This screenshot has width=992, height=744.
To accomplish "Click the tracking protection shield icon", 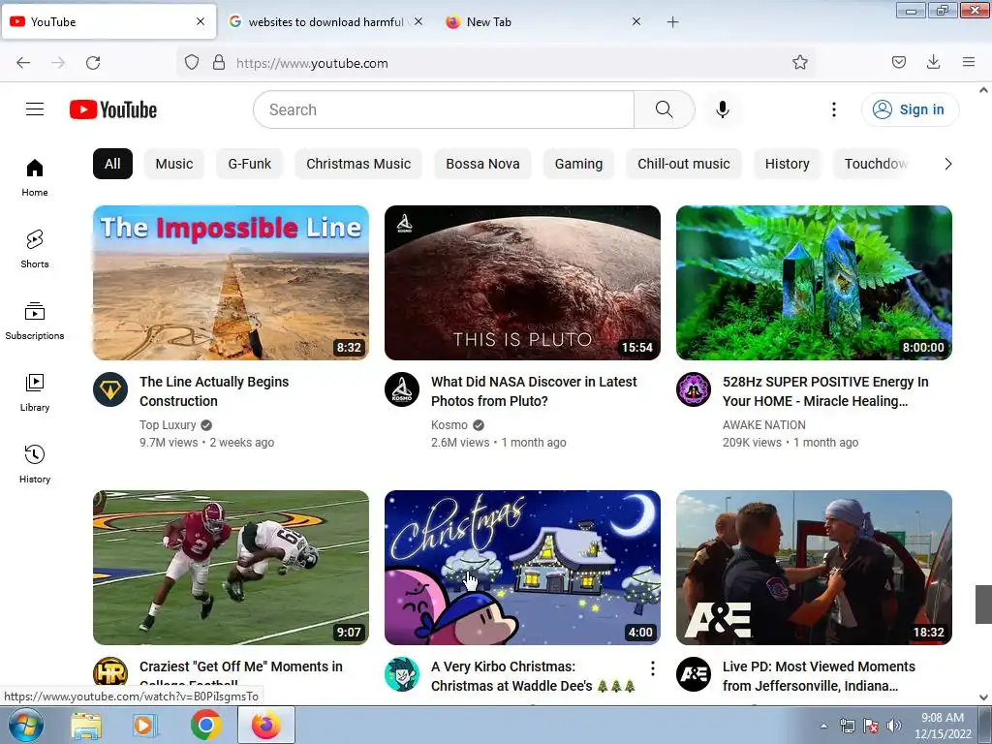I will pyautogui.click(x=192, y=63).
